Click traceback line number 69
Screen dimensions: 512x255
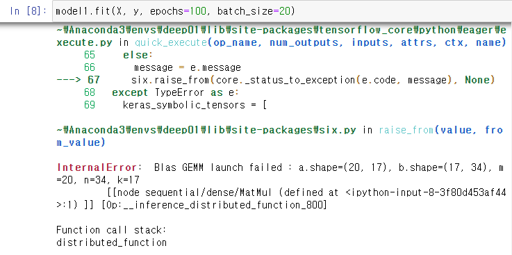(x=90, y=105)
